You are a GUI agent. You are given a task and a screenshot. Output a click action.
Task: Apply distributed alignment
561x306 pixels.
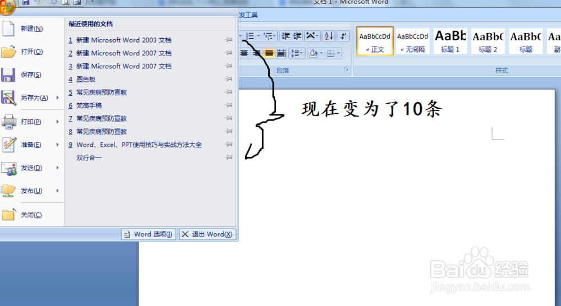click(x=281, y=54)
